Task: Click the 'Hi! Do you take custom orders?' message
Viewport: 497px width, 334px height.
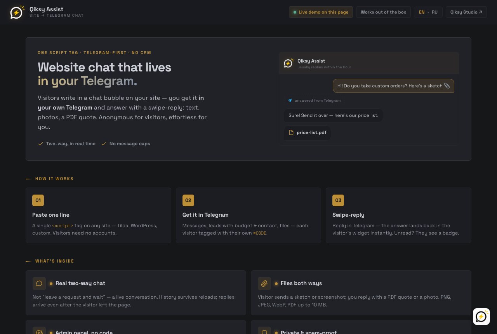Action: (x=393, y=86)
